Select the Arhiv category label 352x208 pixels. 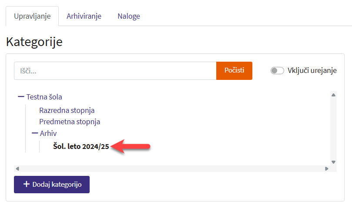point(48,133)
